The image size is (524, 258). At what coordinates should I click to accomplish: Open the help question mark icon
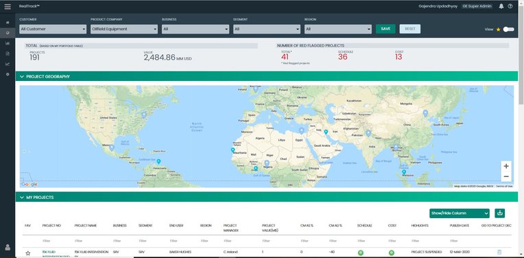coord(510,6)
